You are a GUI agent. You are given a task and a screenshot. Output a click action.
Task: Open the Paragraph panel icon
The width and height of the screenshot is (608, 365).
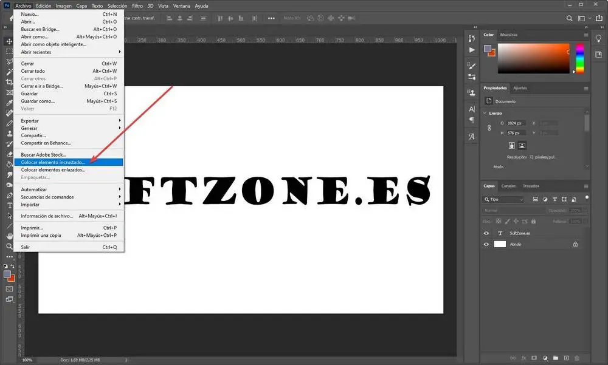coord(472,120)
